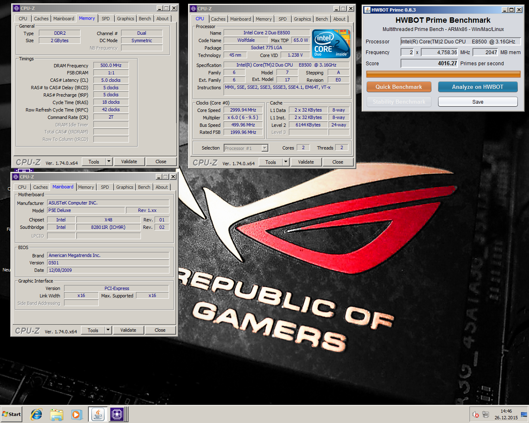529x423 pixels.
Task: Open Internet Explorer from the taskbar
Action: click(x=36, y=414)
